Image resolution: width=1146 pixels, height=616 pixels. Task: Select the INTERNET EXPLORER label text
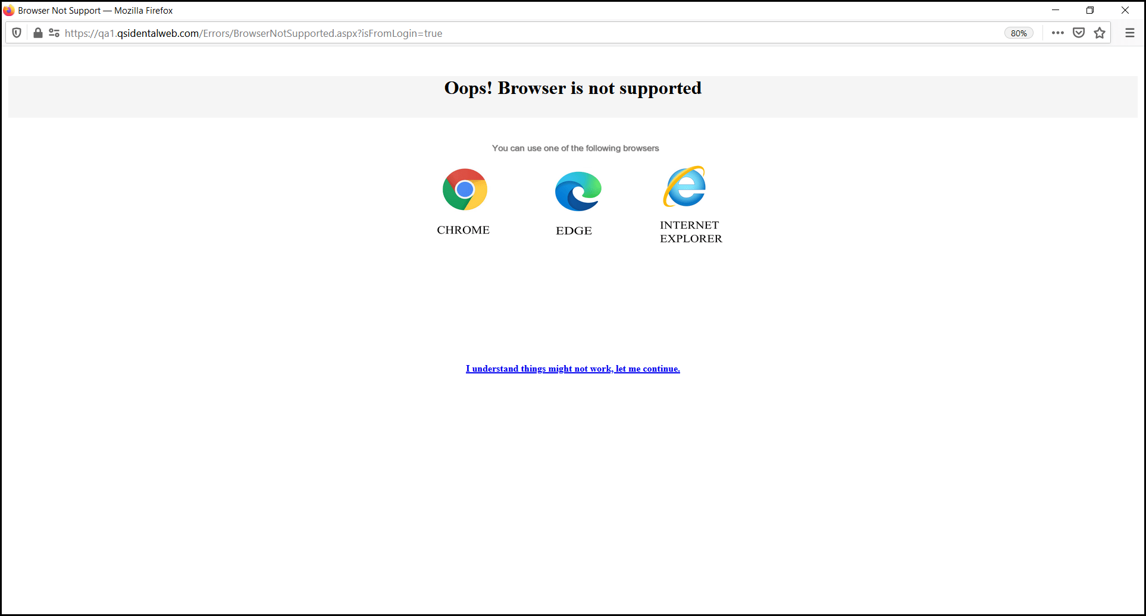pos(691,232)
